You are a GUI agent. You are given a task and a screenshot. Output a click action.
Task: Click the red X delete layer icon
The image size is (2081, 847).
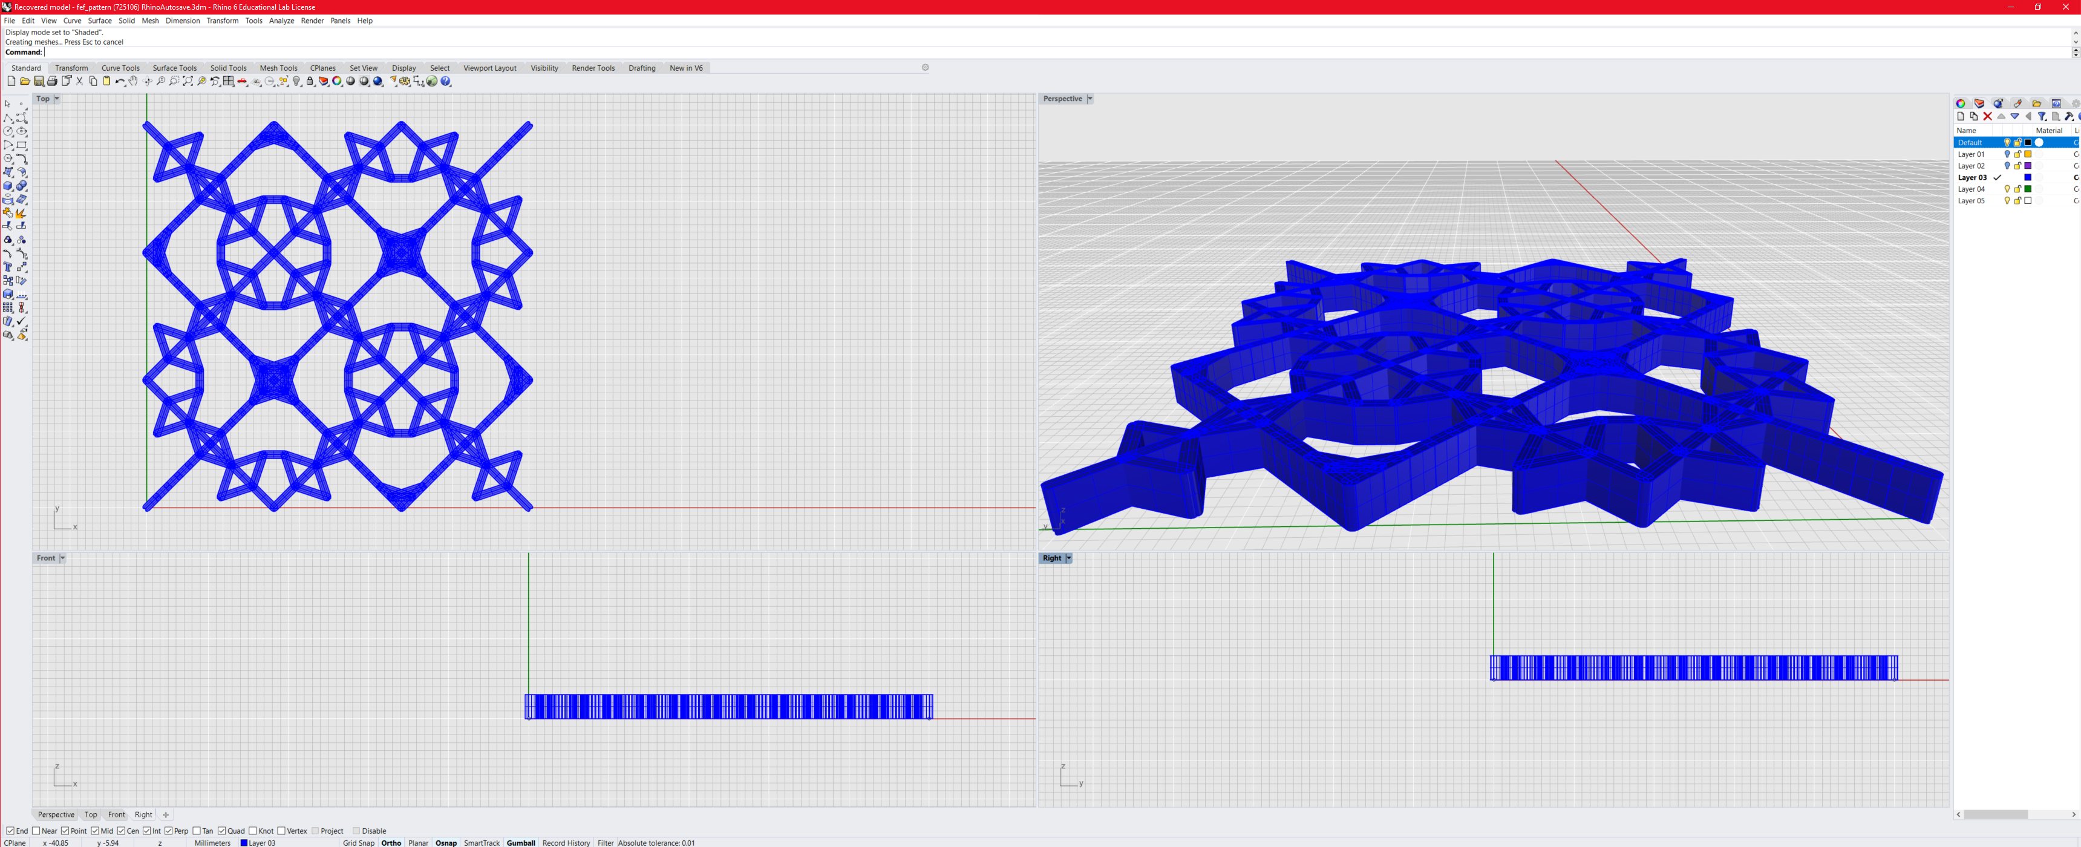[1987, 116]
